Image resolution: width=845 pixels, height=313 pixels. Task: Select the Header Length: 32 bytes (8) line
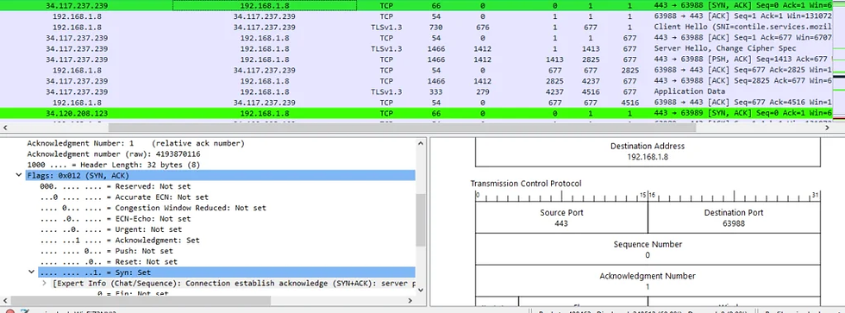(114, 165)
